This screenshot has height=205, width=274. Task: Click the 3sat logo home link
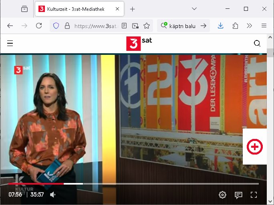tap(139, 44)
